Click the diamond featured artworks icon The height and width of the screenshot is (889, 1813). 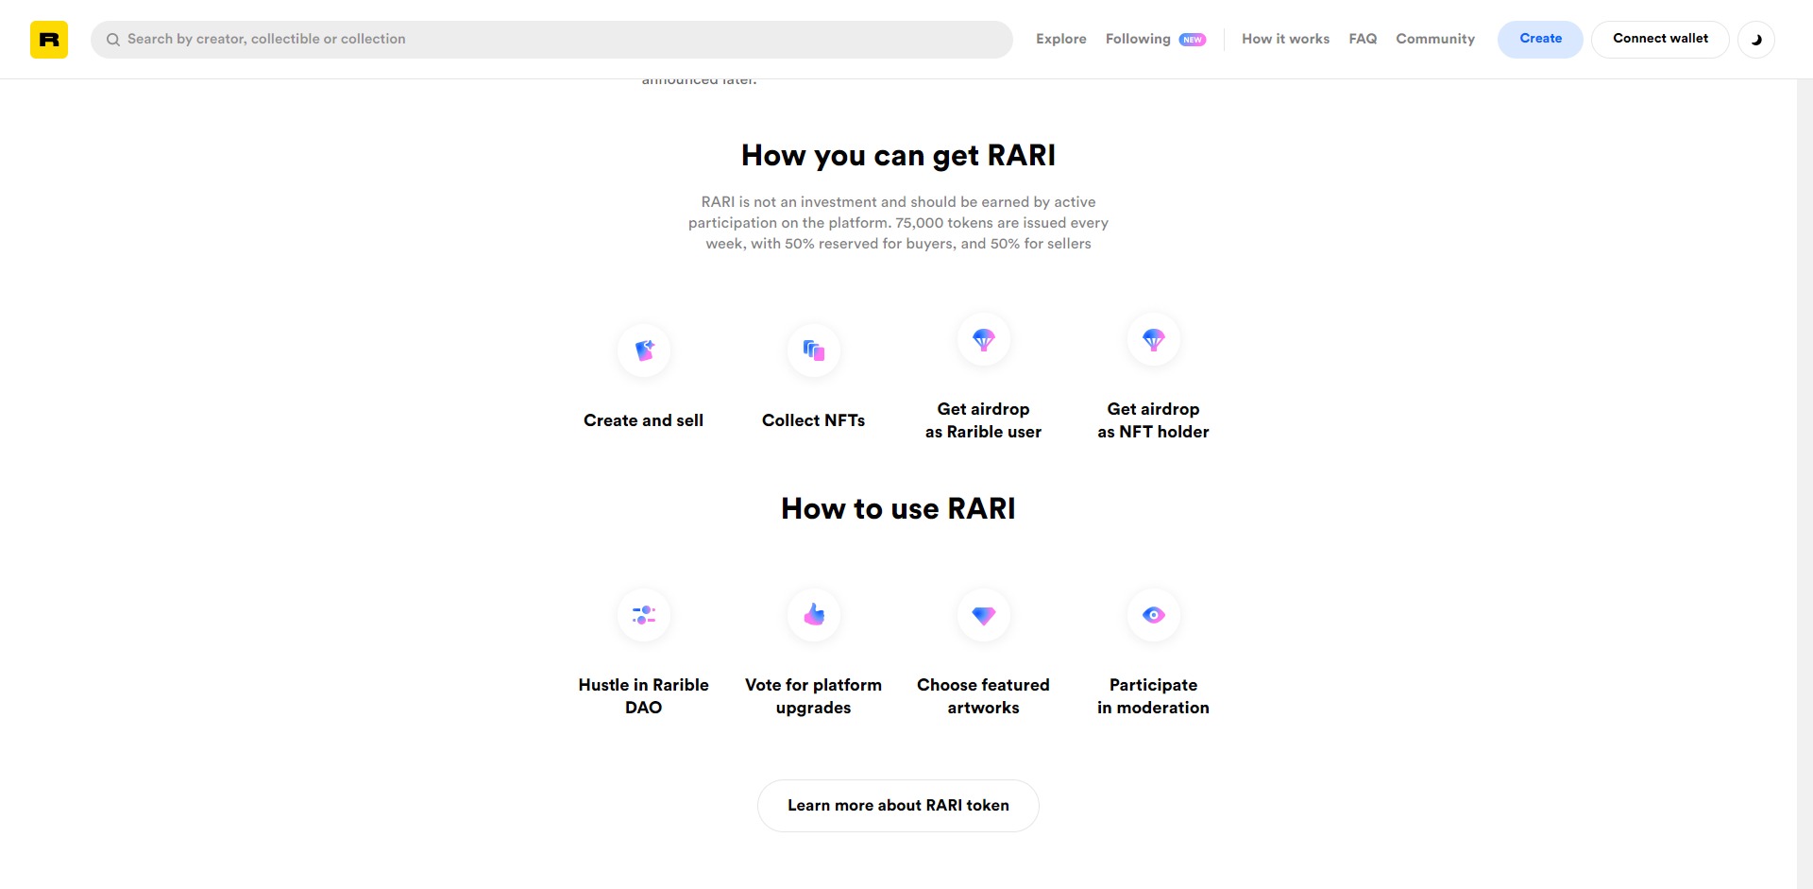tap(984, 615)
